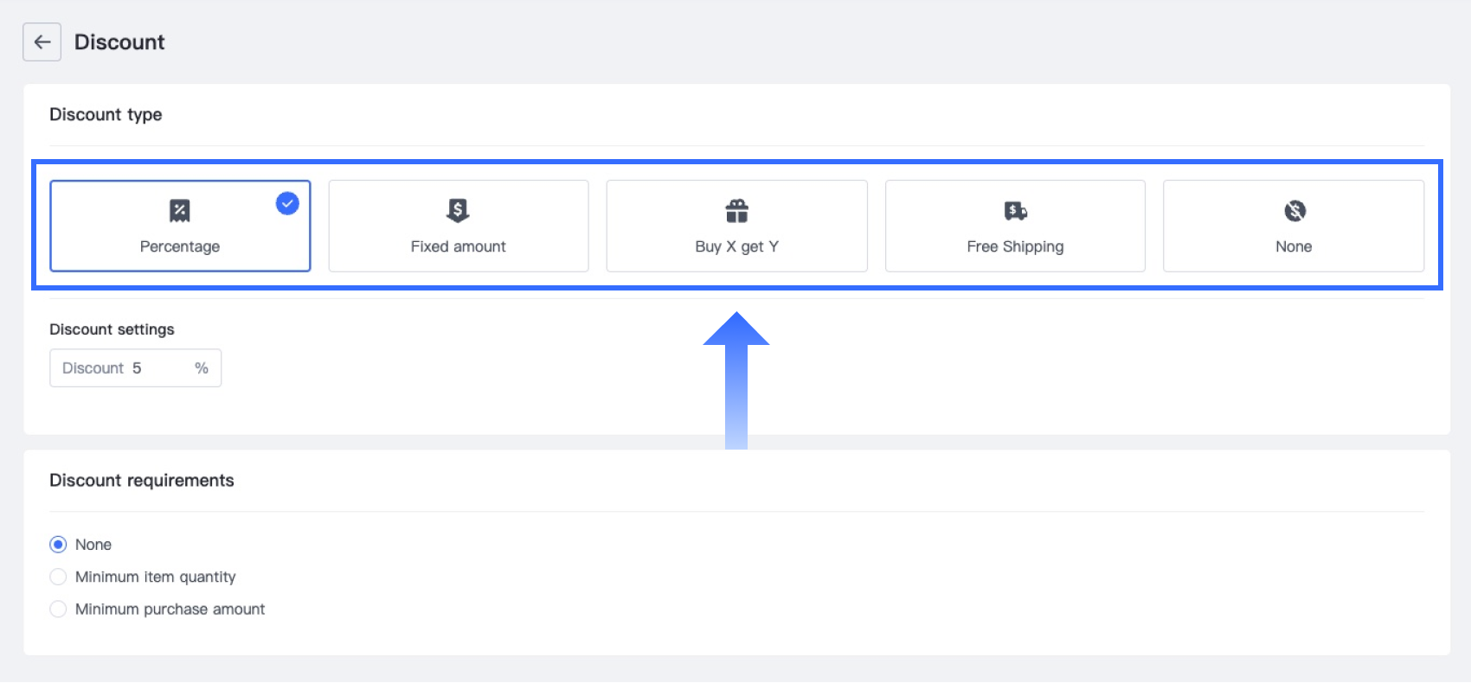1471x683 pixels.
Task: Click the Fixed amount dollar icon
Action: tap(458, 210)
